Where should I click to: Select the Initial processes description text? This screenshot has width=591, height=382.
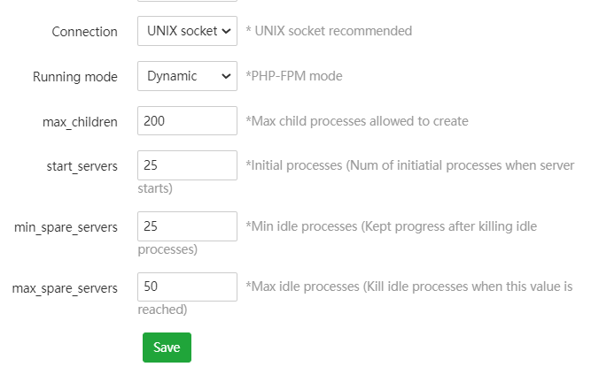click(409, 165)
